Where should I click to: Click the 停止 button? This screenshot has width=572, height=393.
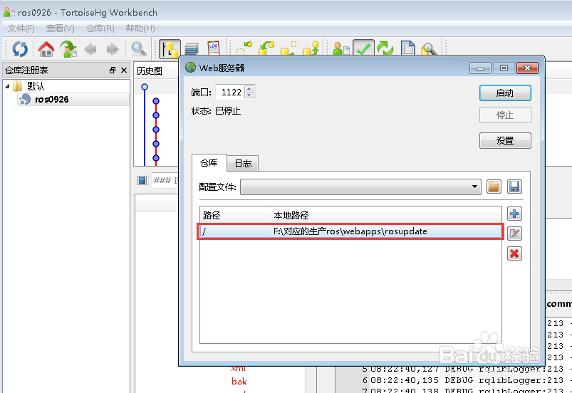click(505, 115)
